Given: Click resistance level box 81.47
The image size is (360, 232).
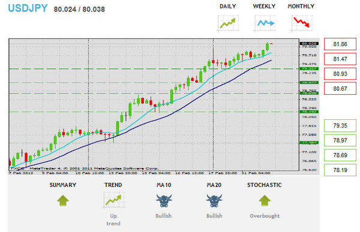Looking at the screenshot, I should tap(340, 59).
